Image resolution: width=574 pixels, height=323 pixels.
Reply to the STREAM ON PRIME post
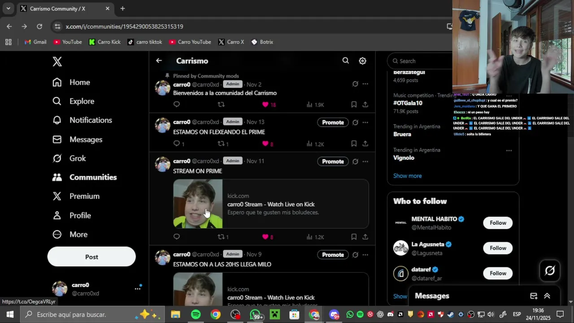coord(177,236)
